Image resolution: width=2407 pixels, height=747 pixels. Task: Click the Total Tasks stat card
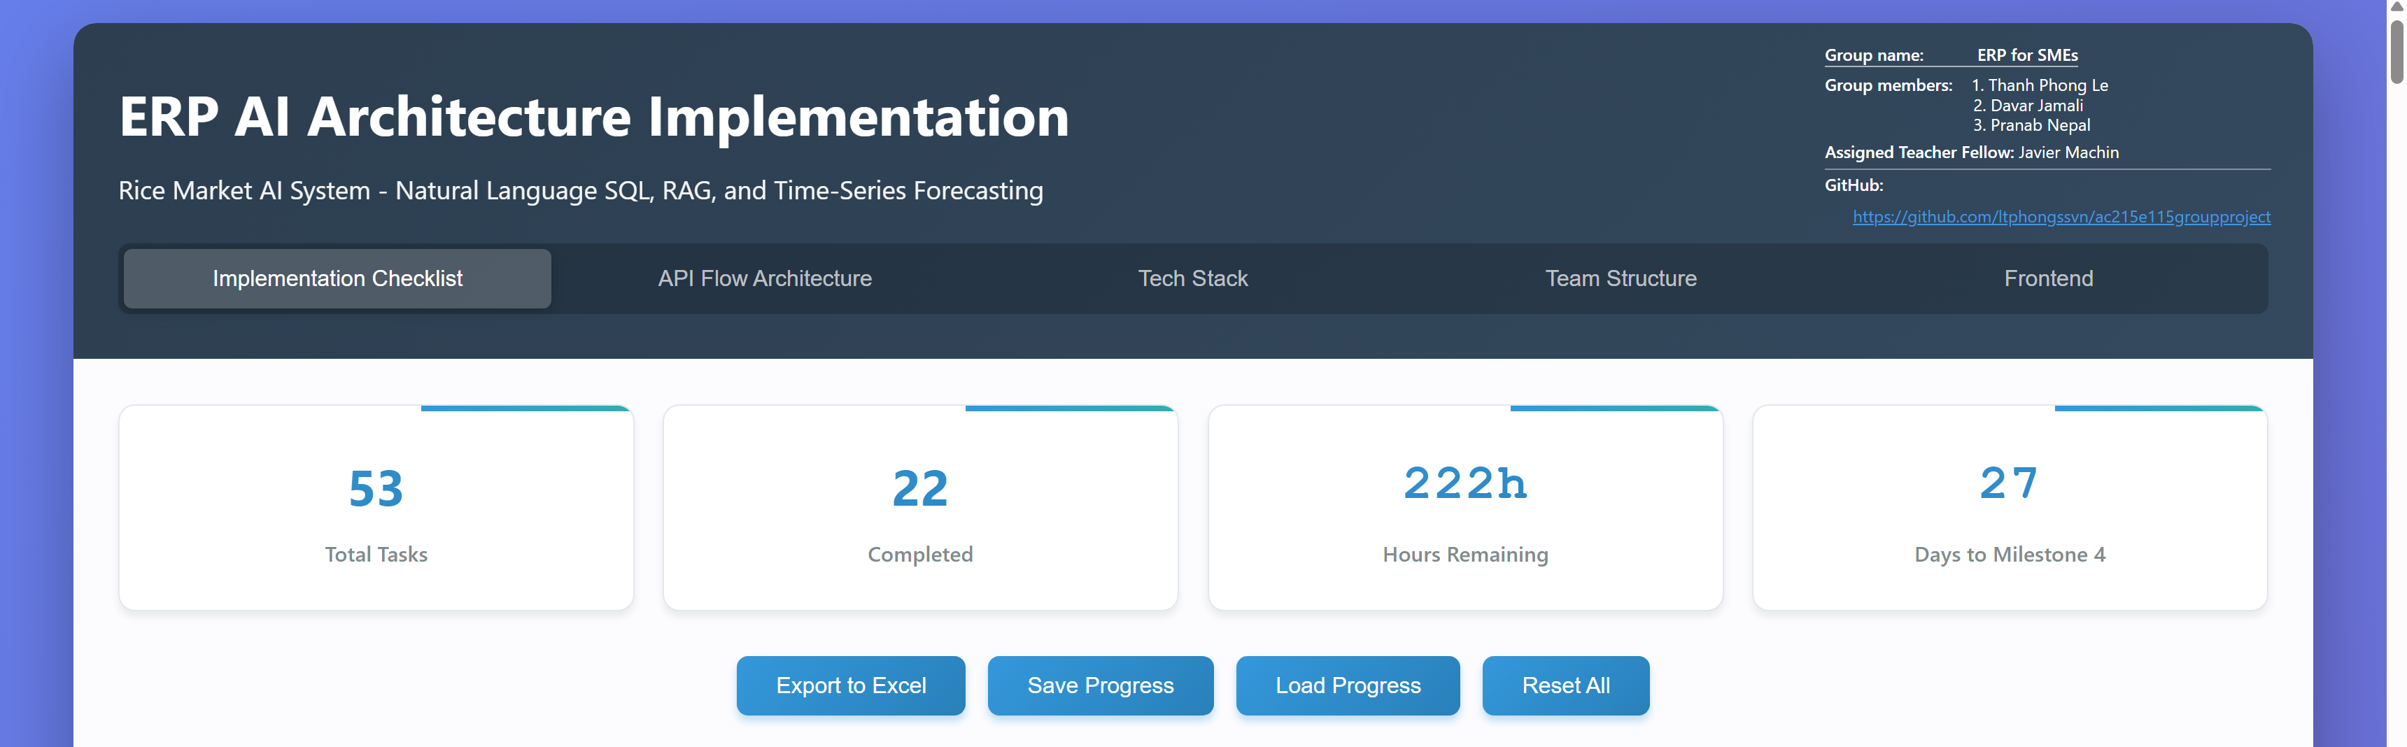(376, 508)
